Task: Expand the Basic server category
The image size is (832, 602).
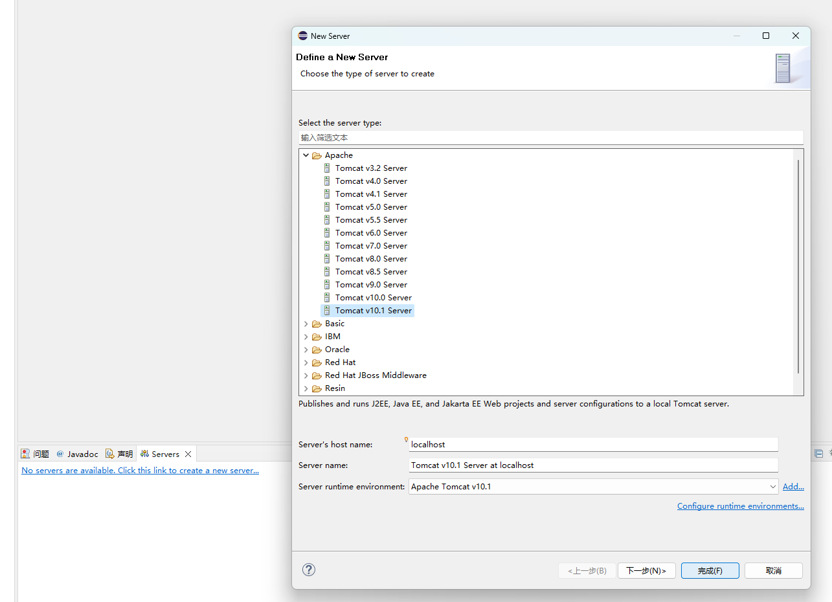Action: [306, 324]
